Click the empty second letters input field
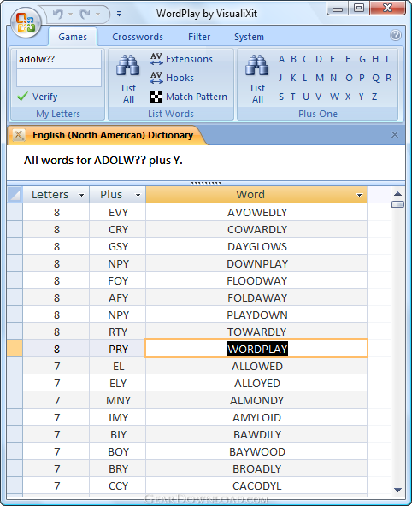 [59, 78]
